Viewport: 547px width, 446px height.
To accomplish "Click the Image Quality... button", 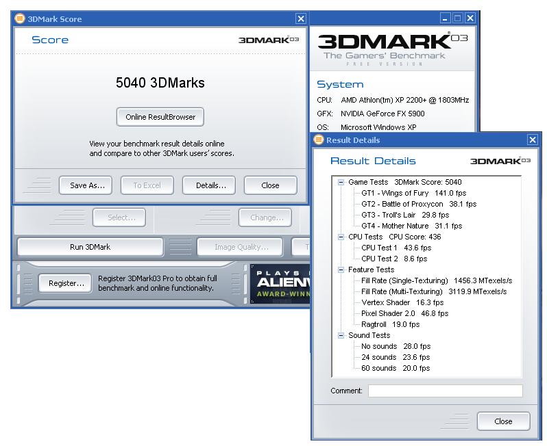I will coord(240,247).
